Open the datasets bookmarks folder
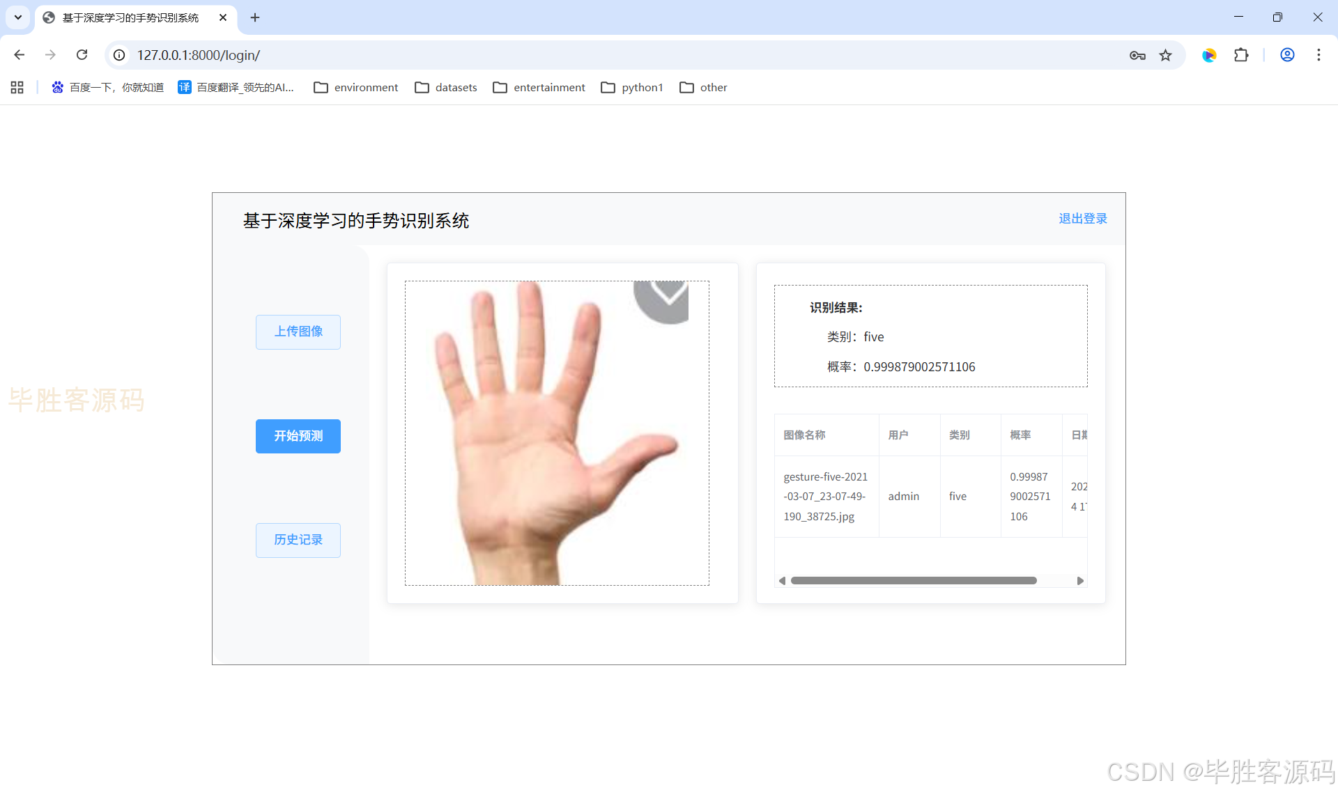Screen dimensions: 1338x794 tap(446, 87)
